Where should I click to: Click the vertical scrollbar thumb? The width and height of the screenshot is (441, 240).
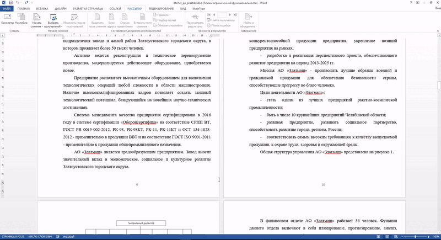[439, 86]
